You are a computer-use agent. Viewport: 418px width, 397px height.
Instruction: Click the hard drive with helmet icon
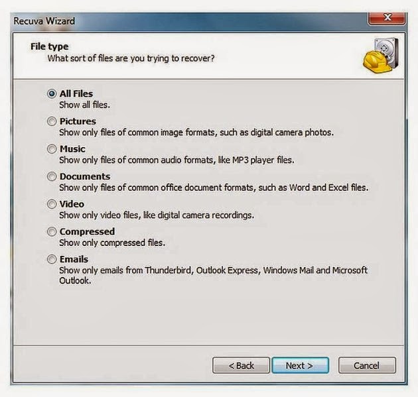[381, 56]
